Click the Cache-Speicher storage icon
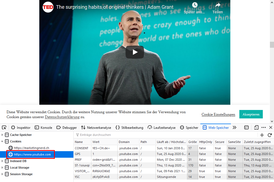274x182 pixels. click(x=7, y=135)
